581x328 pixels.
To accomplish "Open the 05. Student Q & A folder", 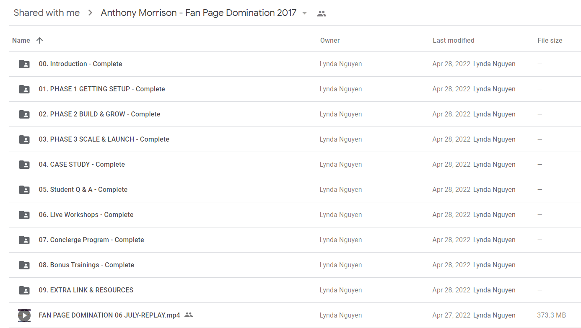I will pyautogui.click(x=83, y=190).
